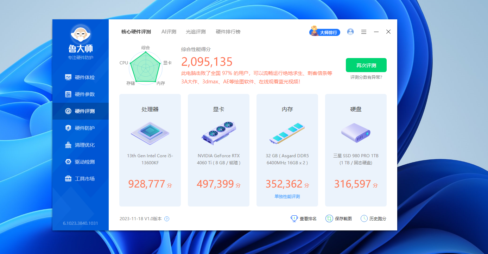
Task: Click the user avatar icon
Action: pyautogui.click(x=350, y=31)
